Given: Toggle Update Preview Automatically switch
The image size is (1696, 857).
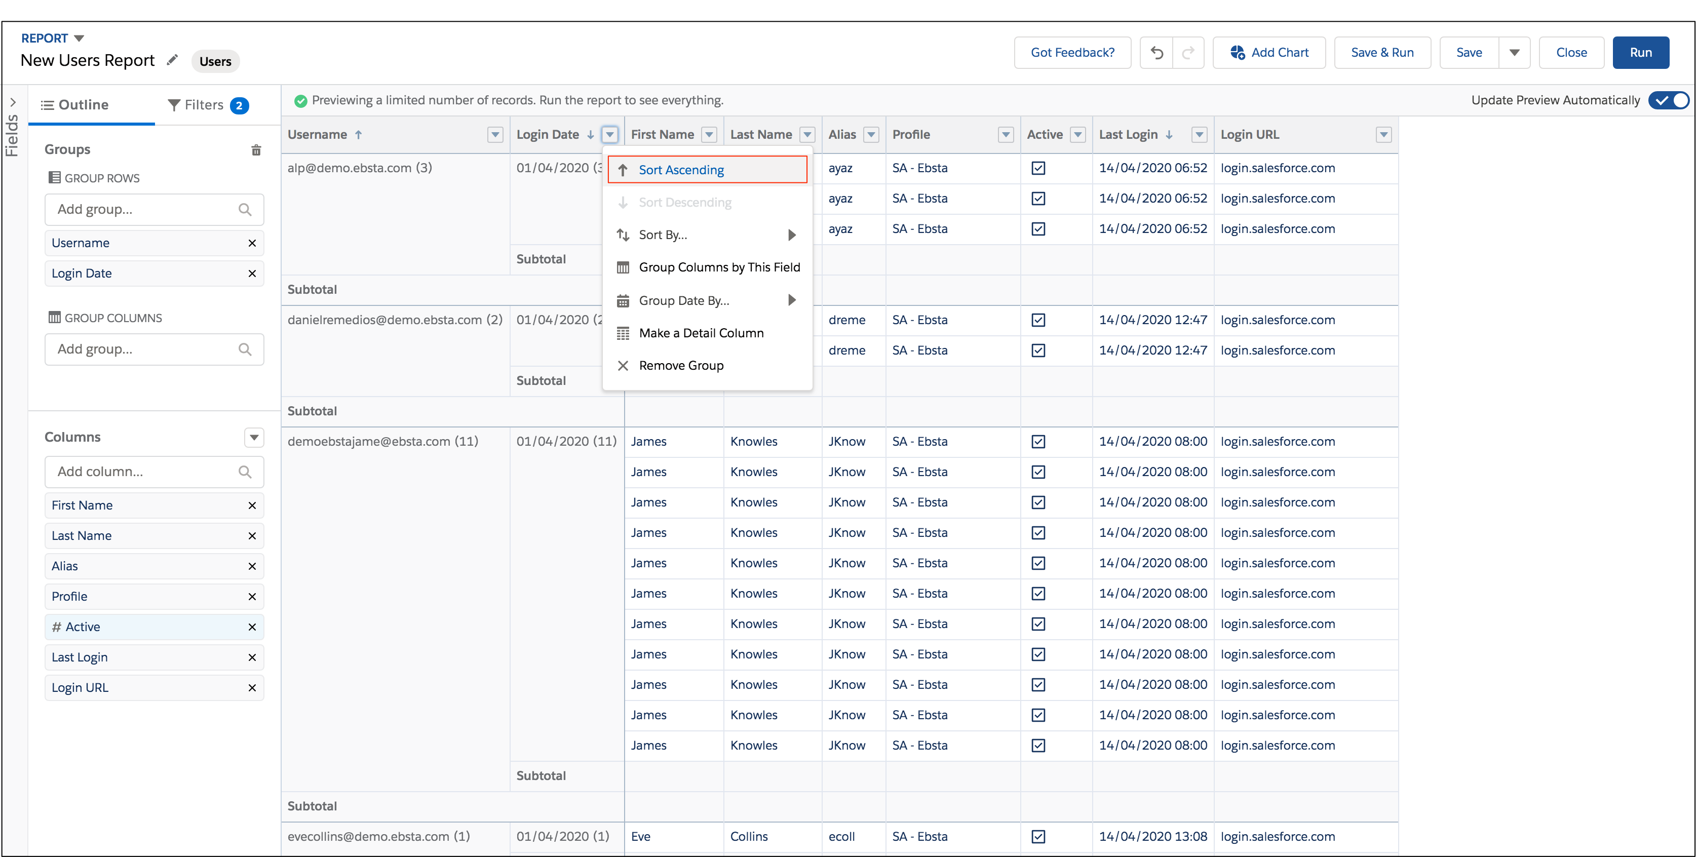Looking at the screenshot, I should pos(1670,100).
